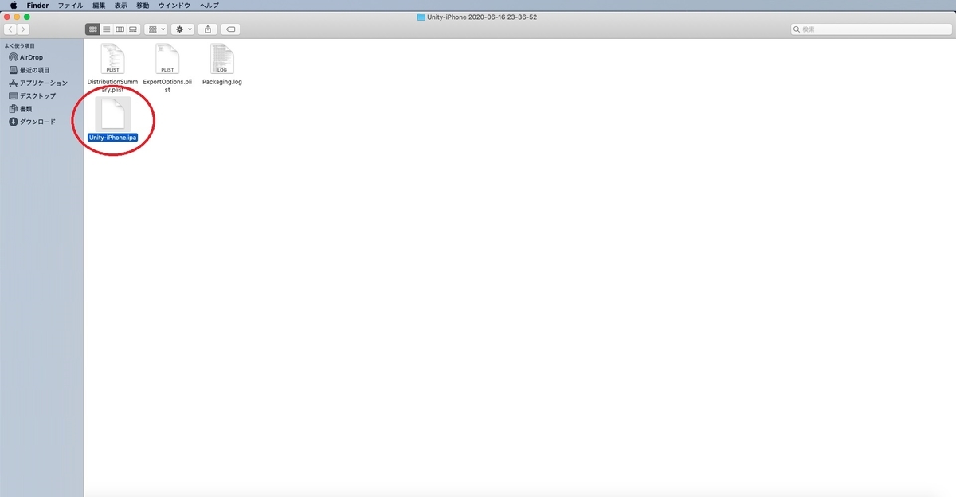Go forward with the forward arrow
Screen dimensions: 956x497
pyautogui.click(x=23, y=29)
